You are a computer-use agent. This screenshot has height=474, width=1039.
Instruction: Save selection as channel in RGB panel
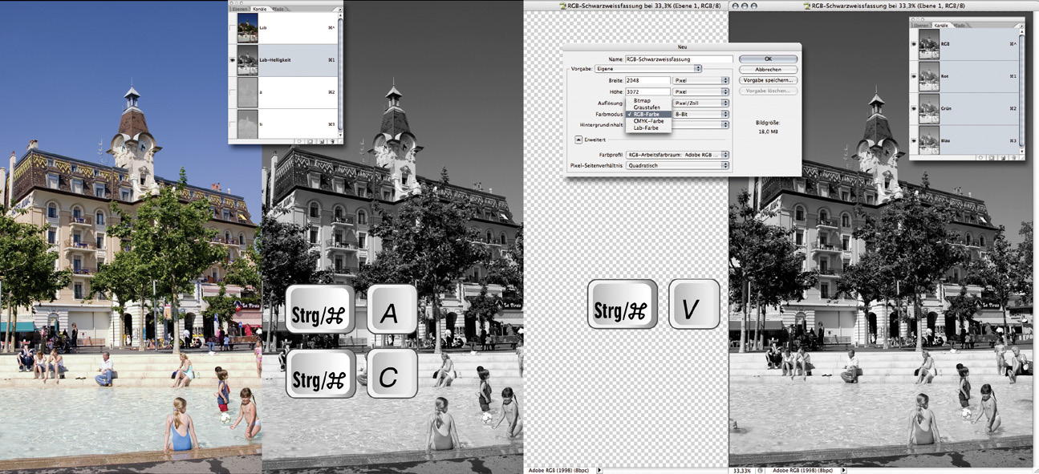click(x=990, y=157)
